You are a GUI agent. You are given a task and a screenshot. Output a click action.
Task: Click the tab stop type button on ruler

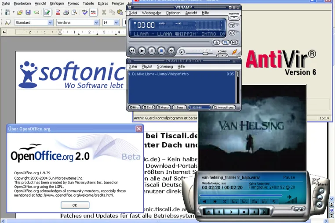[4, 32]
